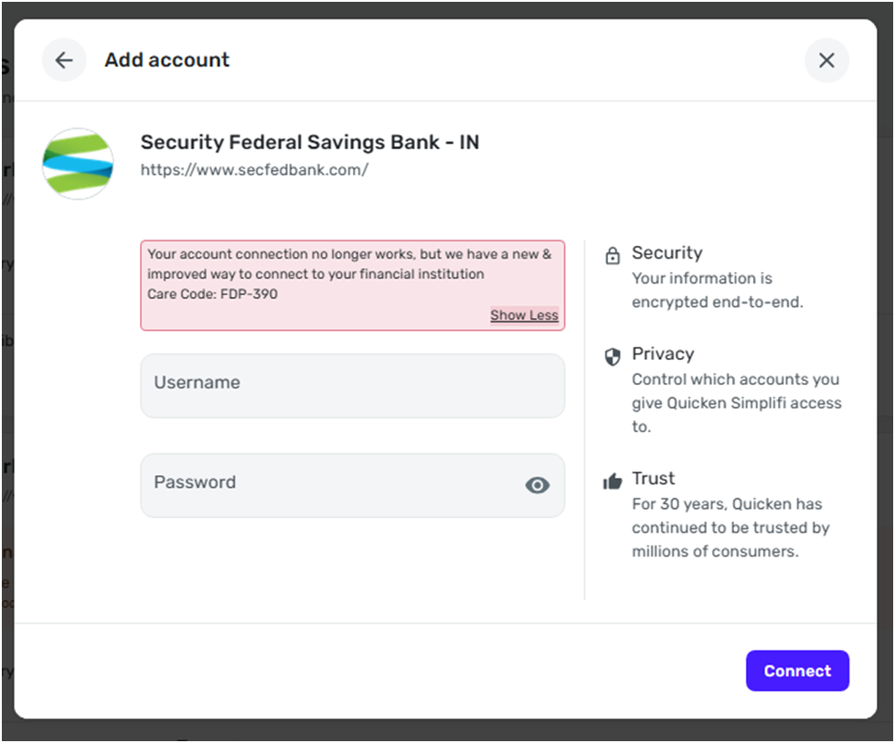Viewport: 895px width, 743px height.
Task: Click the Privacy heading
Action: pyautogui.click(x=663, y=354)
